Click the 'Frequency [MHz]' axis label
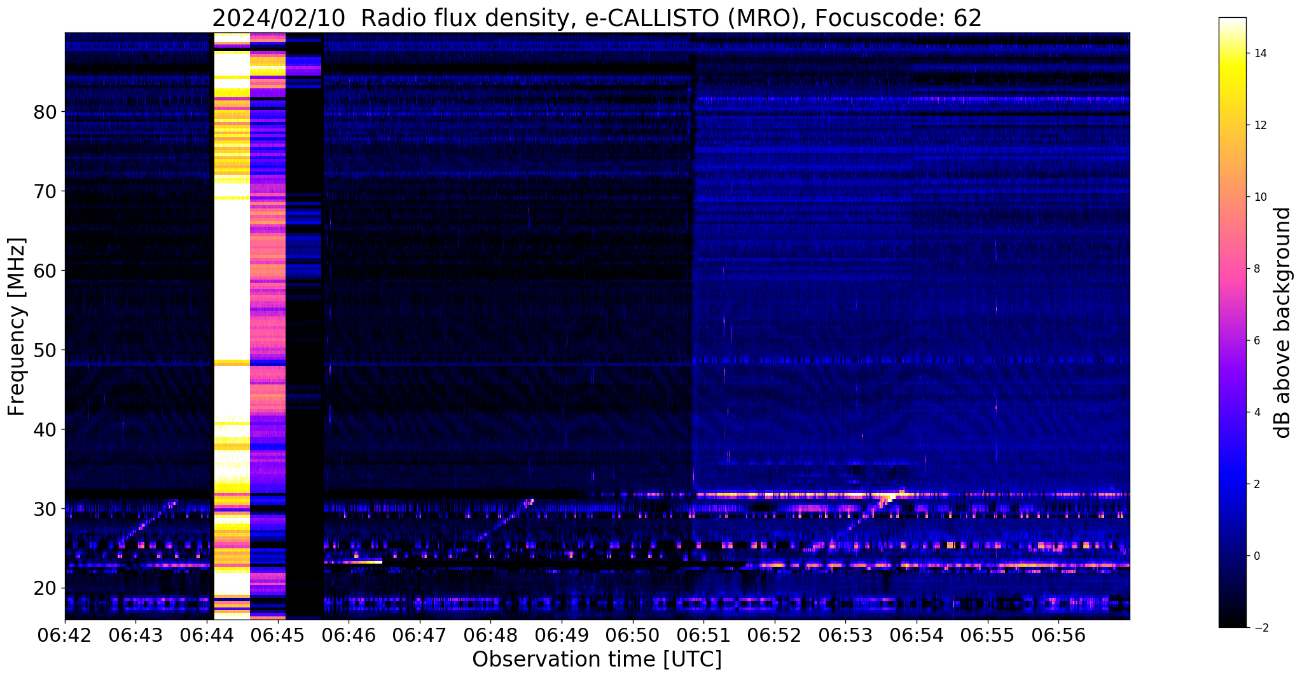Image resolution: width=1302 pixels, height=678 pixels. [17, 326]
